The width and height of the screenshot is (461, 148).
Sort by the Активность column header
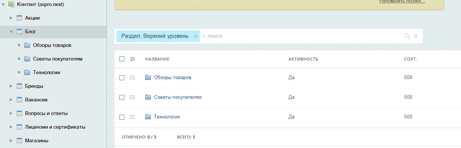point(303,59)
